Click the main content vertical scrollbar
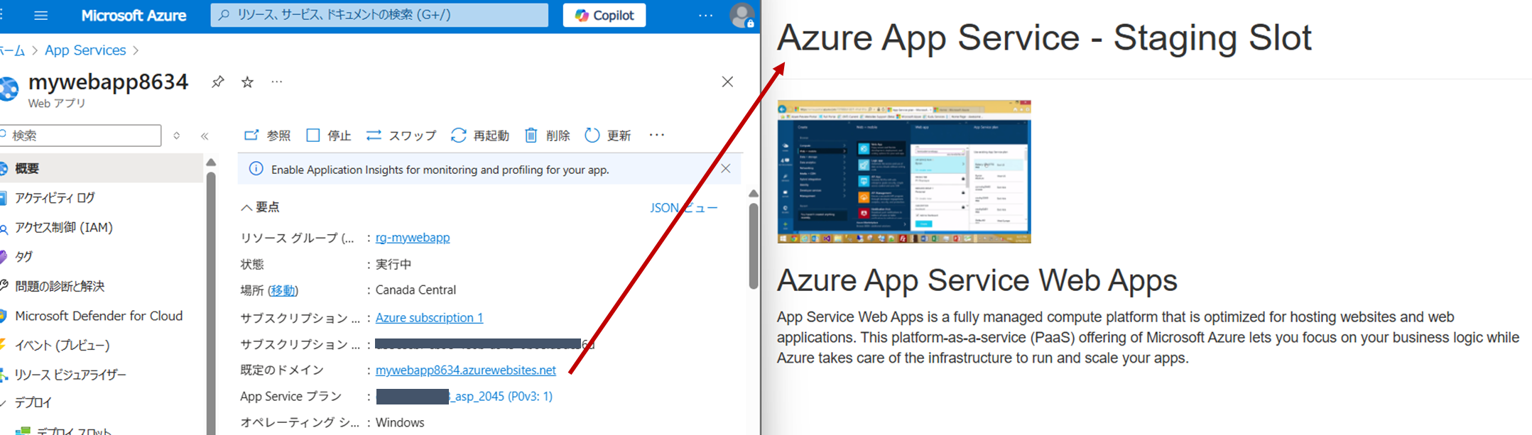The width and height of the screenshot is (1532, 435). (754, 246)
